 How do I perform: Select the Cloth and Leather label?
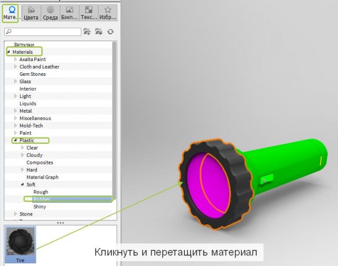pyautogui.click(x=39, y=67)
